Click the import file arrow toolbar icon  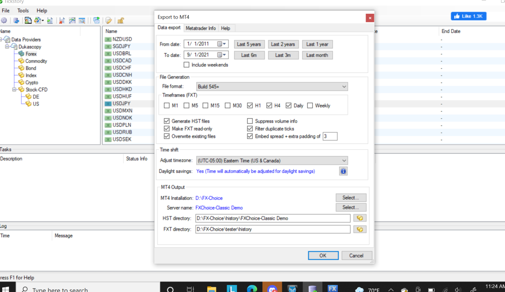pyautogui.click(x=50, y=20)
